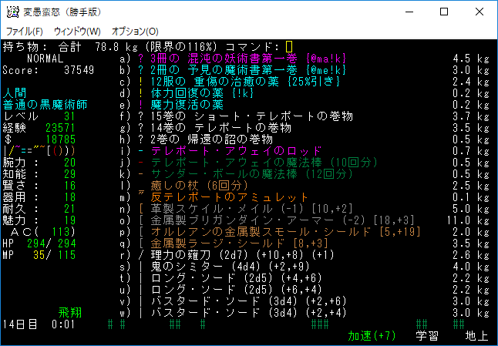This screenshot has height=346, width=498.
Task: Close the 変愚蛮怒 window
Action: [x=479, y=12]
